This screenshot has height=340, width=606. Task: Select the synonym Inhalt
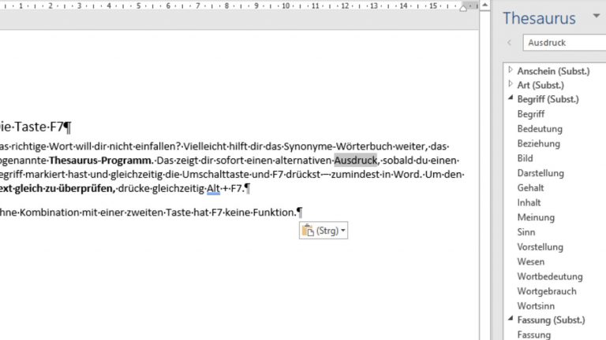coord(529,203)
